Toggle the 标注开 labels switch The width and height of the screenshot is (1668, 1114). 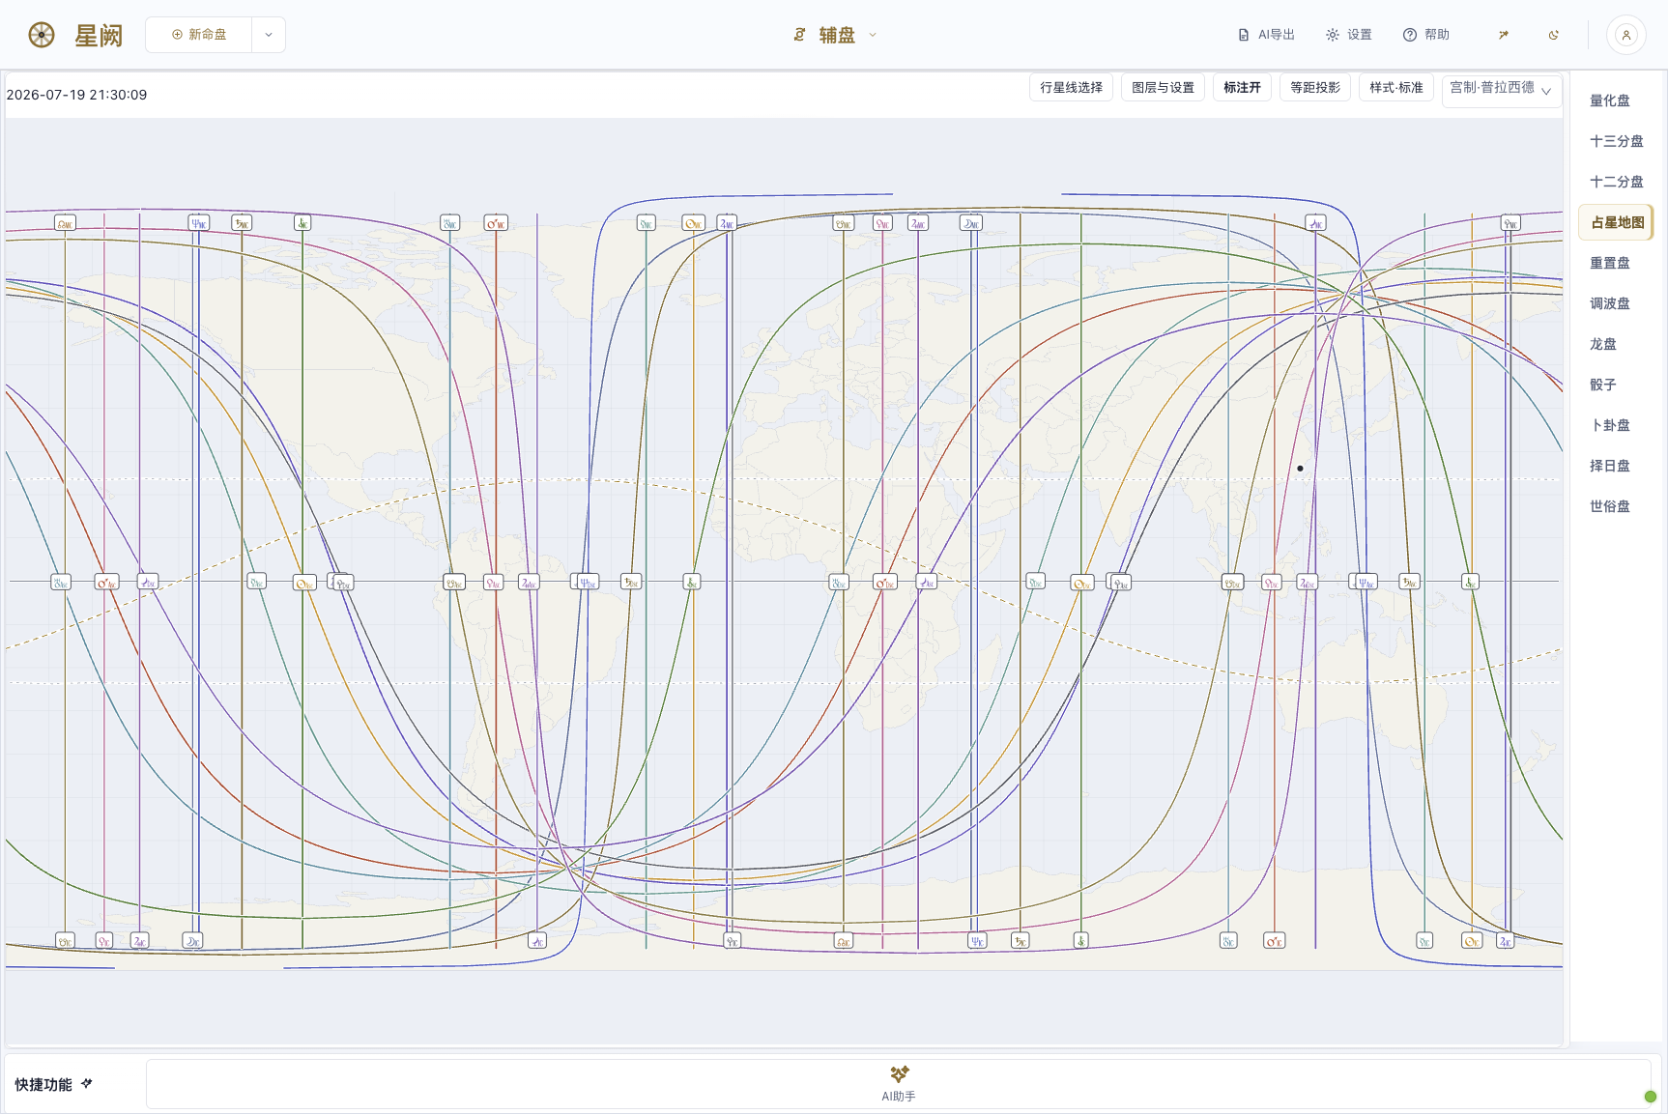[1242, 87]
